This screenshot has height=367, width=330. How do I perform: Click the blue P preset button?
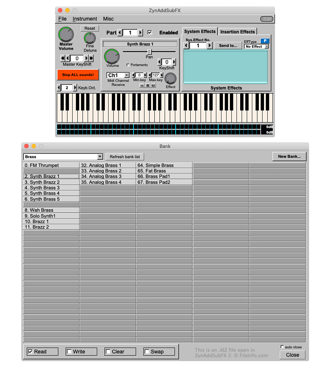pyautogui.click(x=265, y=41)
